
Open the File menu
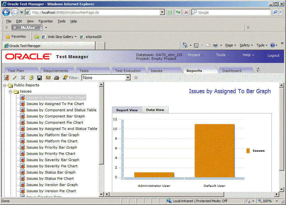click(x=9, y=21)
